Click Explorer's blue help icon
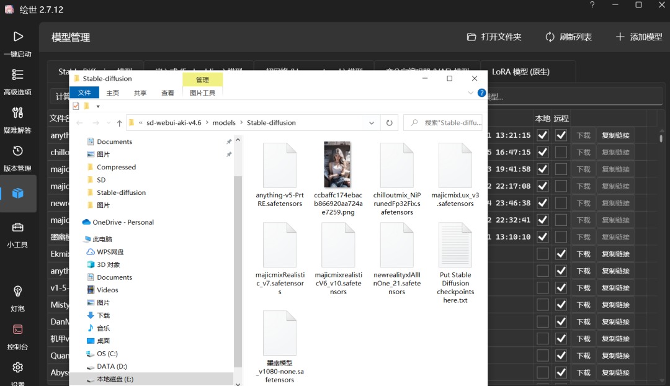The height and width of the screenshot is (386, 670). click(481, 92)
